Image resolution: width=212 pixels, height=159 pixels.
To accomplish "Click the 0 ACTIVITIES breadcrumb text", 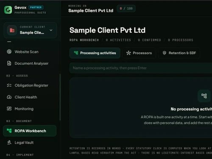I will pos(118,40).
